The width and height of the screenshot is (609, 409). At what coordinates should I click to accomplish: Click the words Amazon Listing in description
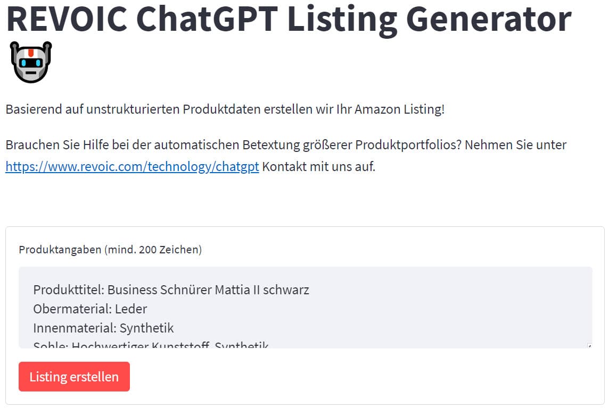(399, 109)
